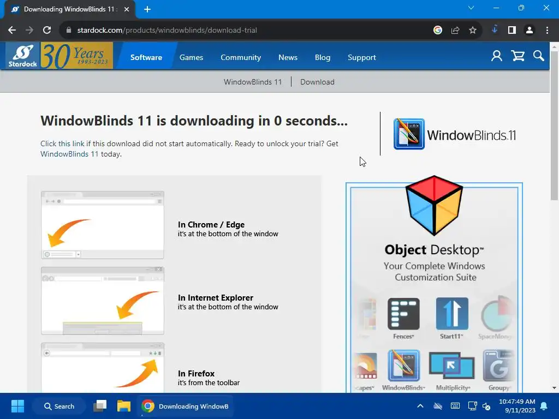
Task: Open the Chrome downloads indicator
Action: coord(495,30)
